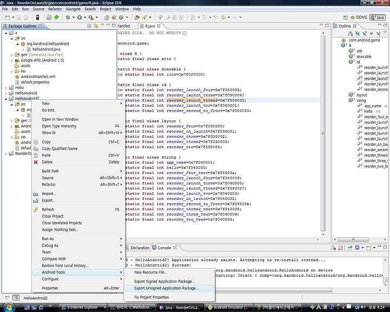Switch to the Java perspective button
The width and height of the screenshot is (390, 312).
[378, 17]
